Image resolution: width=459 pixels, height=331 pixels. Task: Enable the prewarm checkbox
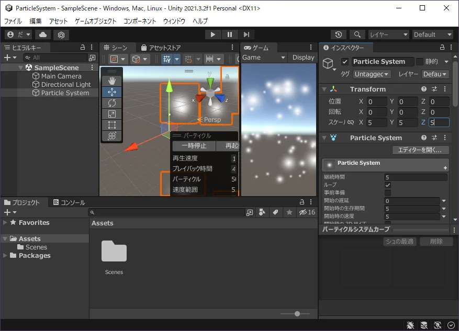tap(388, 193)
